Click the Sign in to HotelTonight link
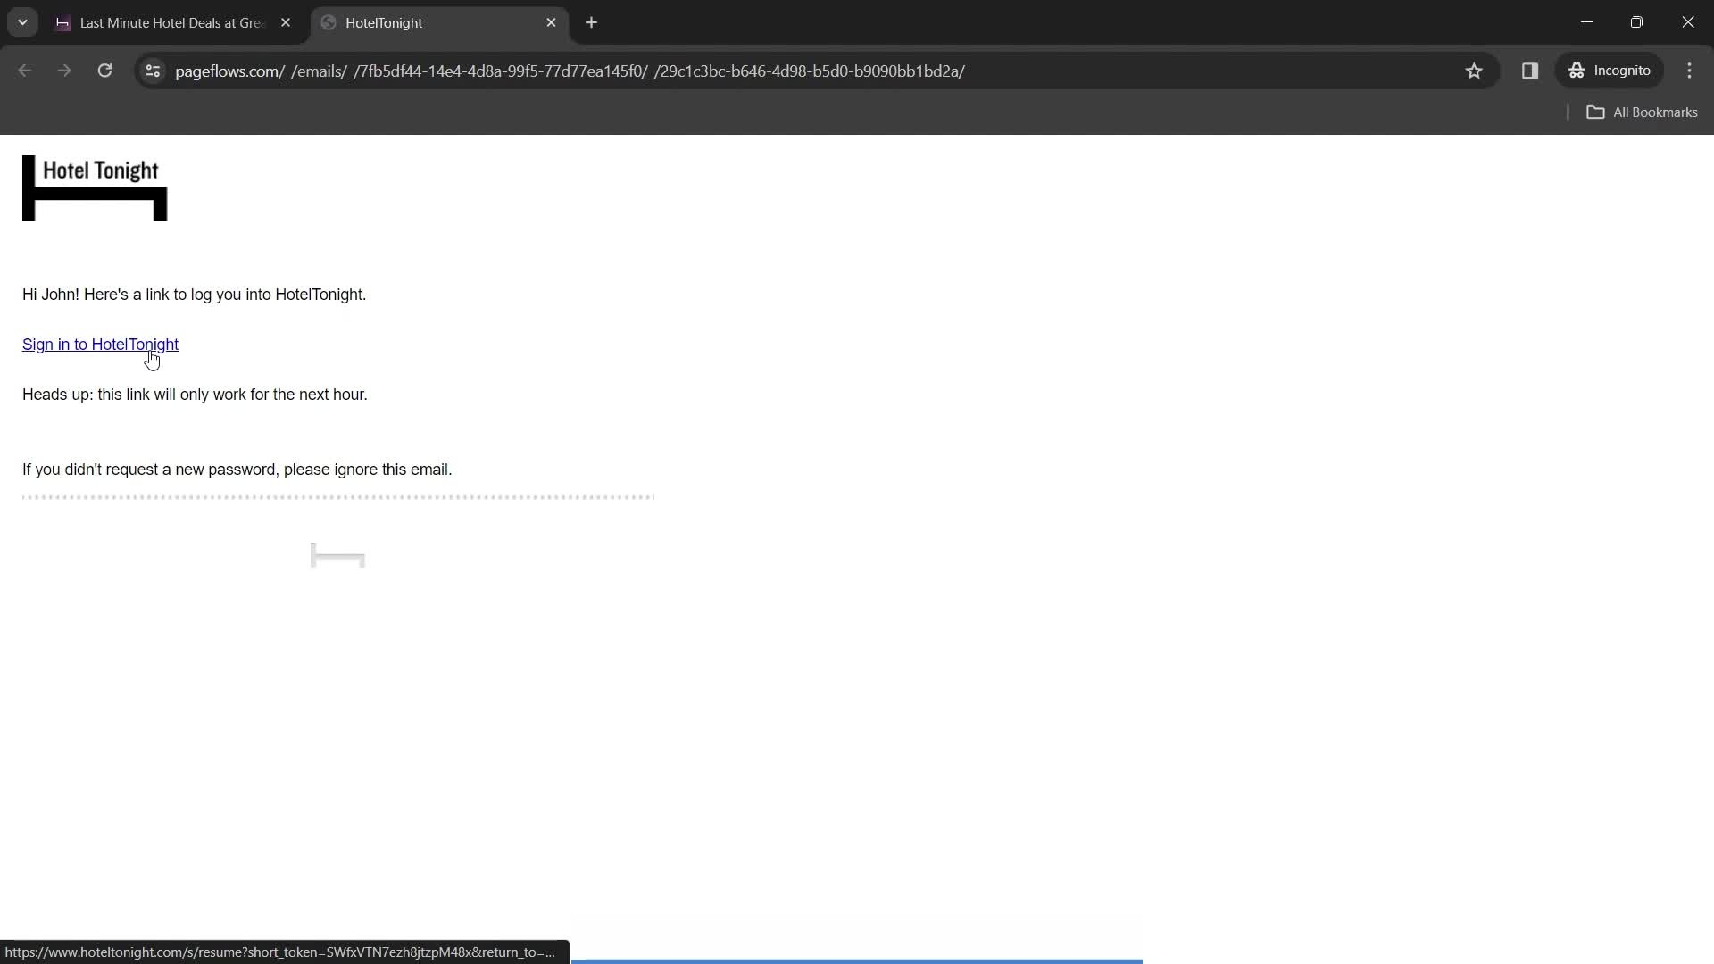Viewport: 1714px width, 964px height. 100,344
